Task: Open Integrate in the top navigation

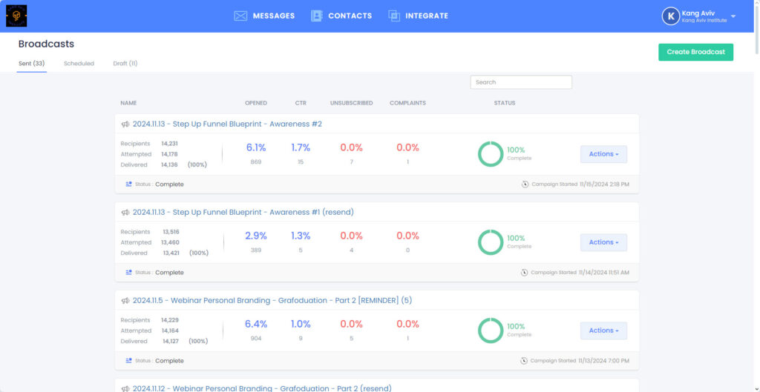Action: 427,16
